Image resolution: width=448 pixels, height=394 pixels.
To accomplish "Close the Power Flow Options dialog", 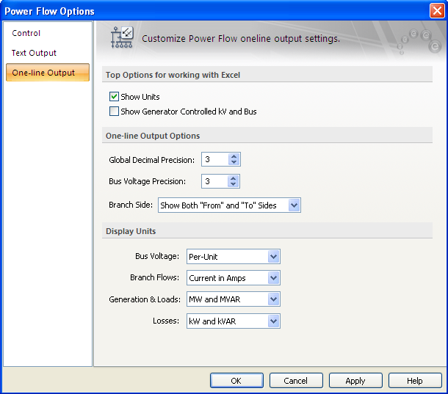I will coord(436,11).
